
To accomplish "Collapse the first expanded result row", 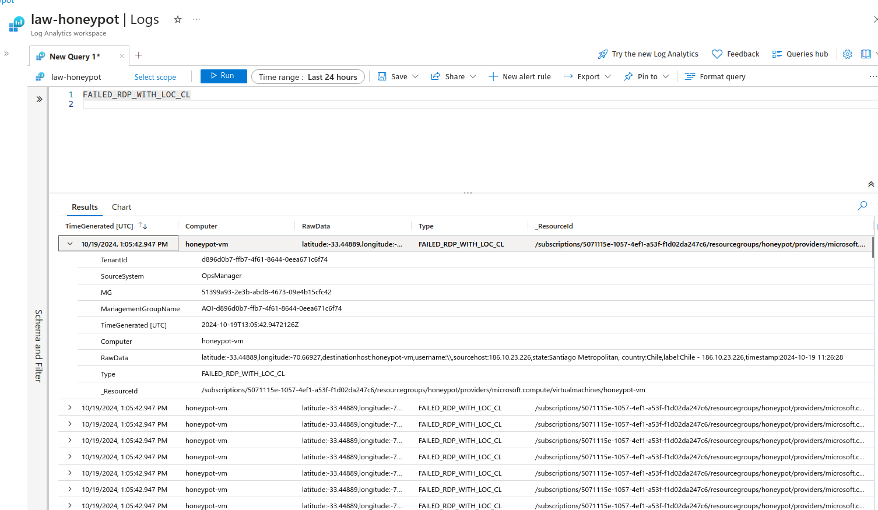I will (70, 244).
